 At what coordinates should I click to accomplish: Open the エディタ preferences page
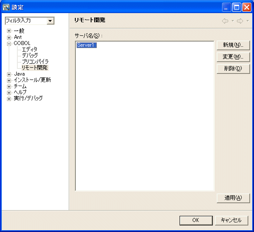pyautogui.click(x=29, y=49)
